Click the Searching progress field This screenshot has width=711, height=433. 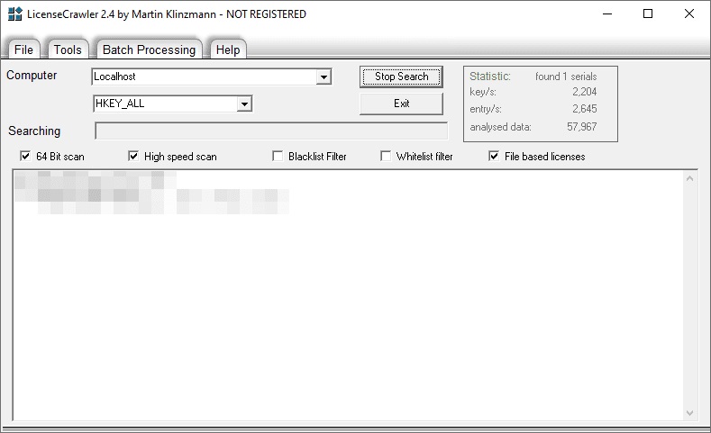pos(271,131)
